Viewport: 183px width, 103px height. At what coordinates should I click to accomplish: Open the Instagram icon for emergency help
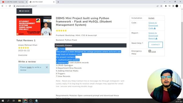coord(150,51)
